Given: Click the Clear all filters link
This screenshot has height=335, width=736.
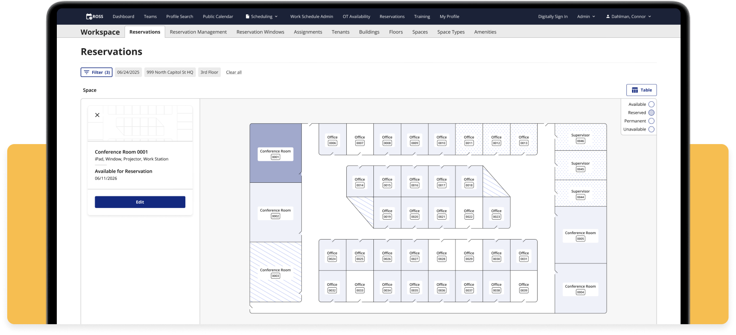Looking at the screenshot, I should (x=234, y=72).
